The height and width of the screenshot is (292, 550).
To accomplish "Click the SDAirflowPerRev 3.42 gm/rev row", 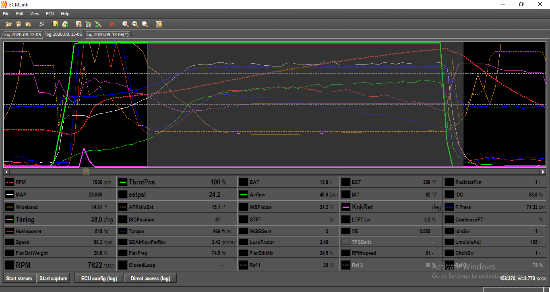I will coord(177,242).
